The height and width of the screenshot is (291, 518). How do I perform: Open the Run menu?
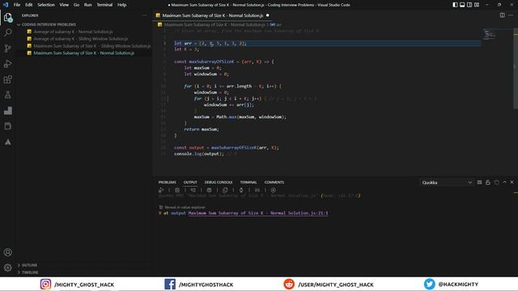[88, 5]
